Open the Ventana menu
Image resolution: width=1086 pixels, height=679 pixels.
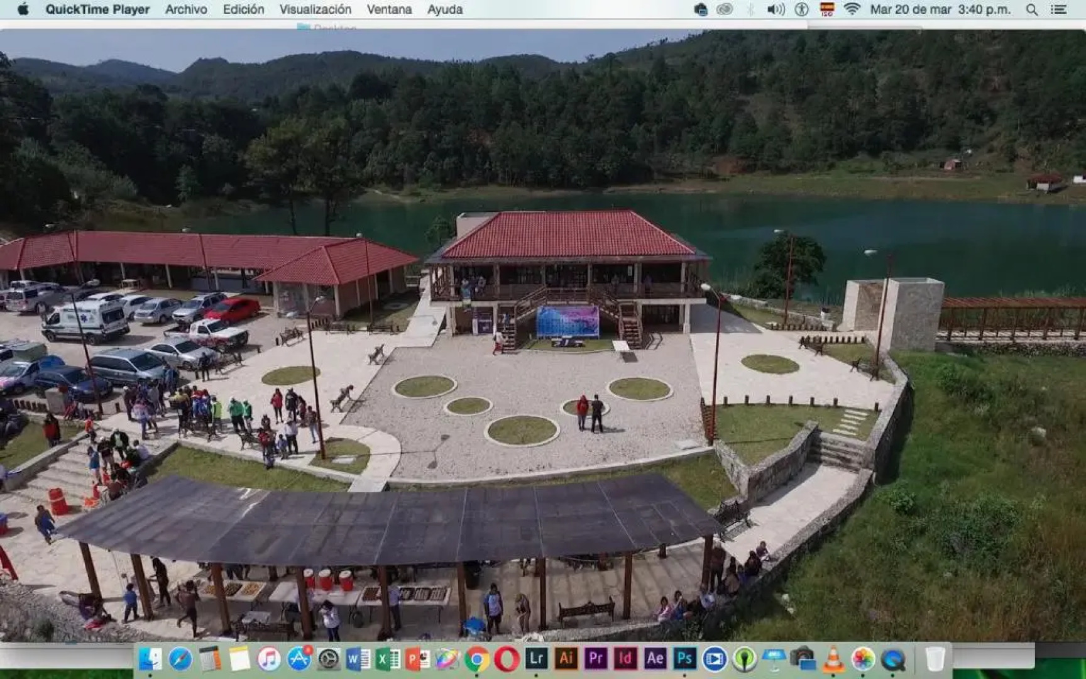389,9
